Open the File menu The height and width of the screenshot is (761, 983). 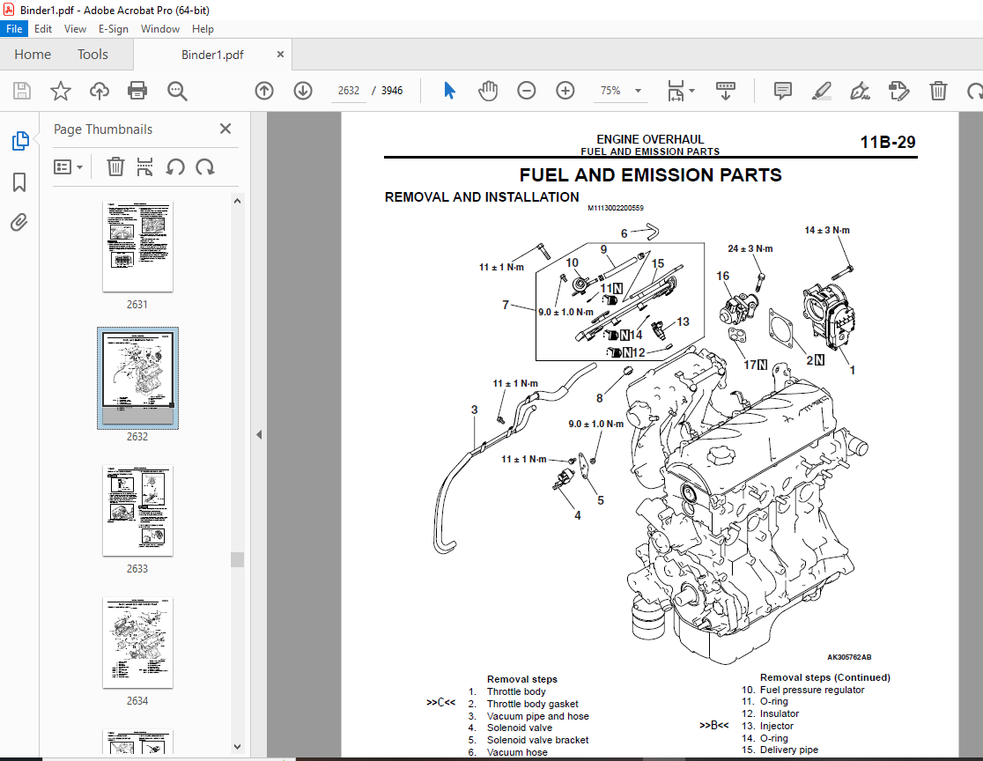point(14,29)
